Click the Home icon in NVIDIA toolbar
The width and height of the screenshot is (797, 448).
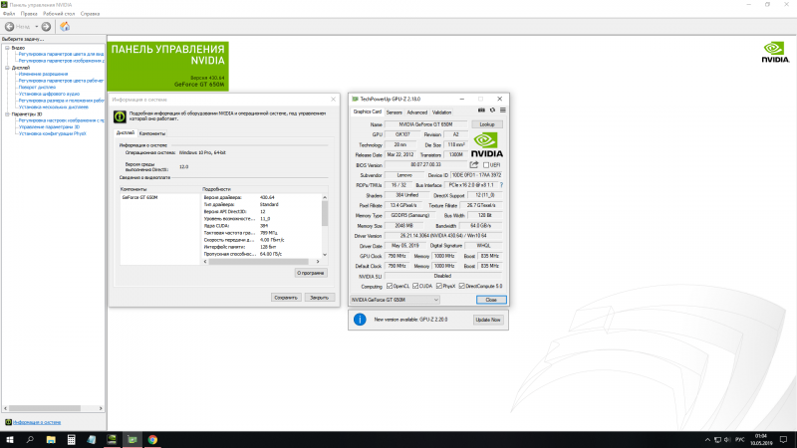tap(64, 26)
